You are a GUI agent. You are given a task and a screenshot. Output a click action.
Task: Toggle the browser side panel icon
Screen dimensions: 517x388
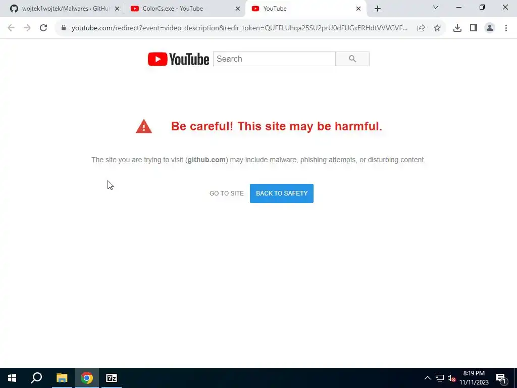[x=474, y=28]
